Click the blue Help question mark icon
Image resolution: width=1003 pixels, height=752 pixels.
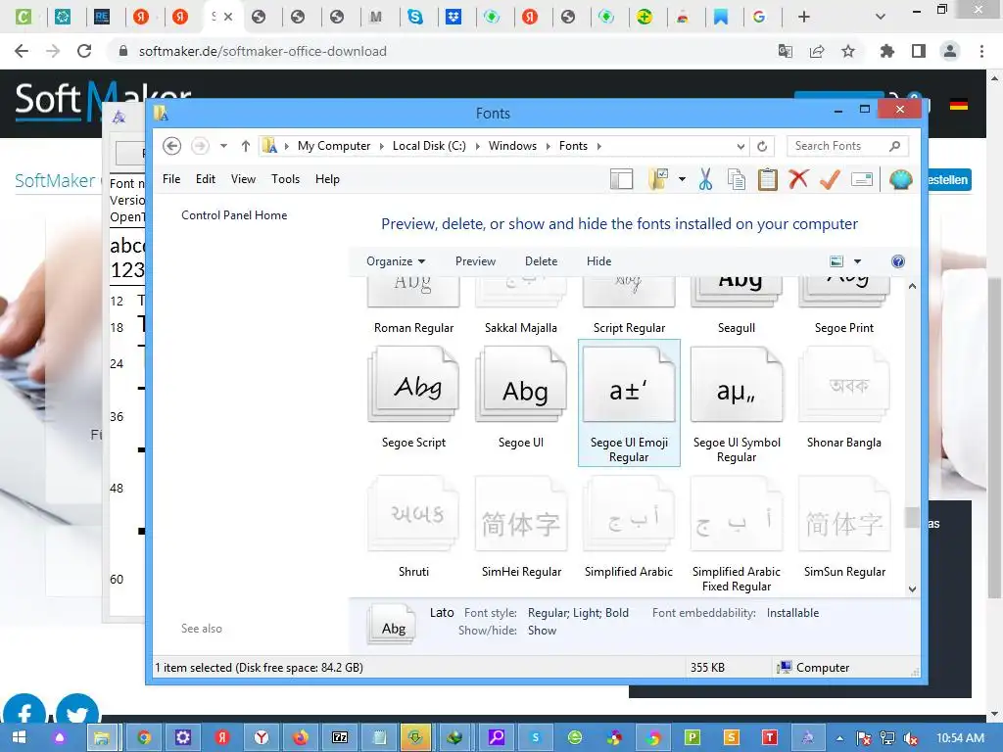(x=898, y=261)
